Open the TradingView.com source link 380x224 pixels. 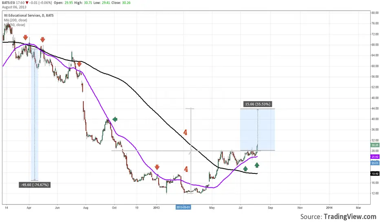click(x=350, y=217)
